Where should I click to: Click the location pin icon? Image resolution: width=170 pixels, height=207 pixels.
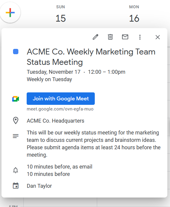pos(16,121)
